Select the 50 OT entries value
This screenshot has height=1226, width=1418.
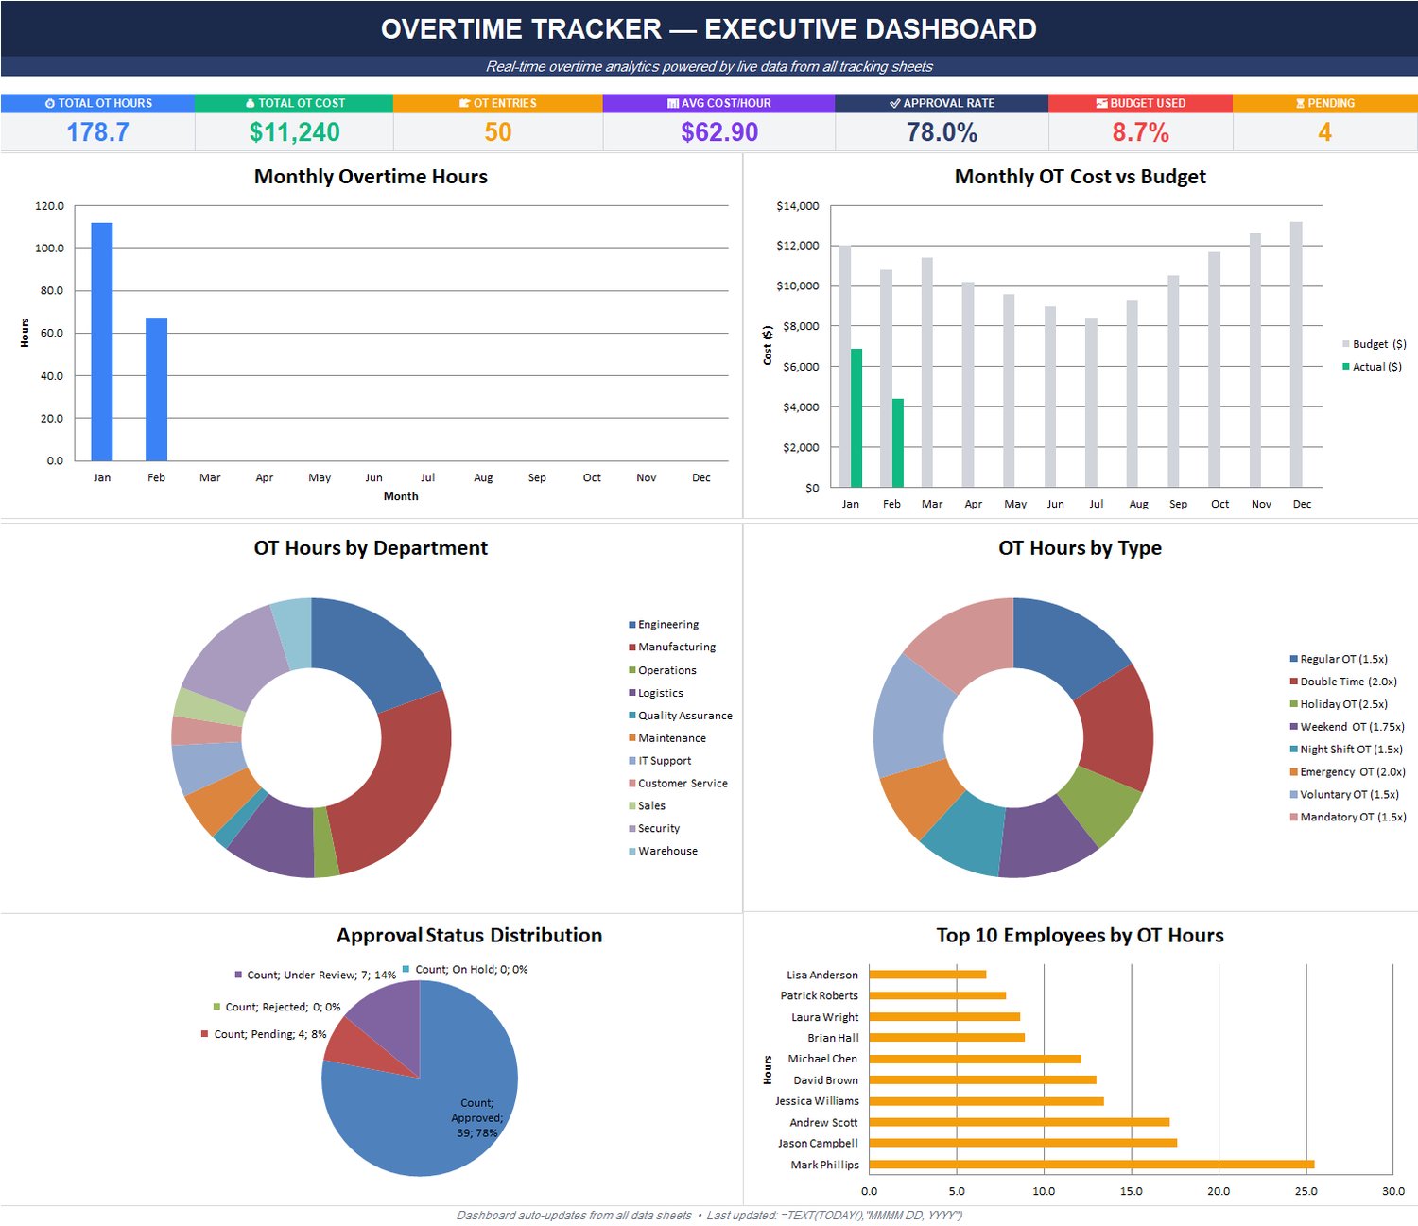(498, 132)
